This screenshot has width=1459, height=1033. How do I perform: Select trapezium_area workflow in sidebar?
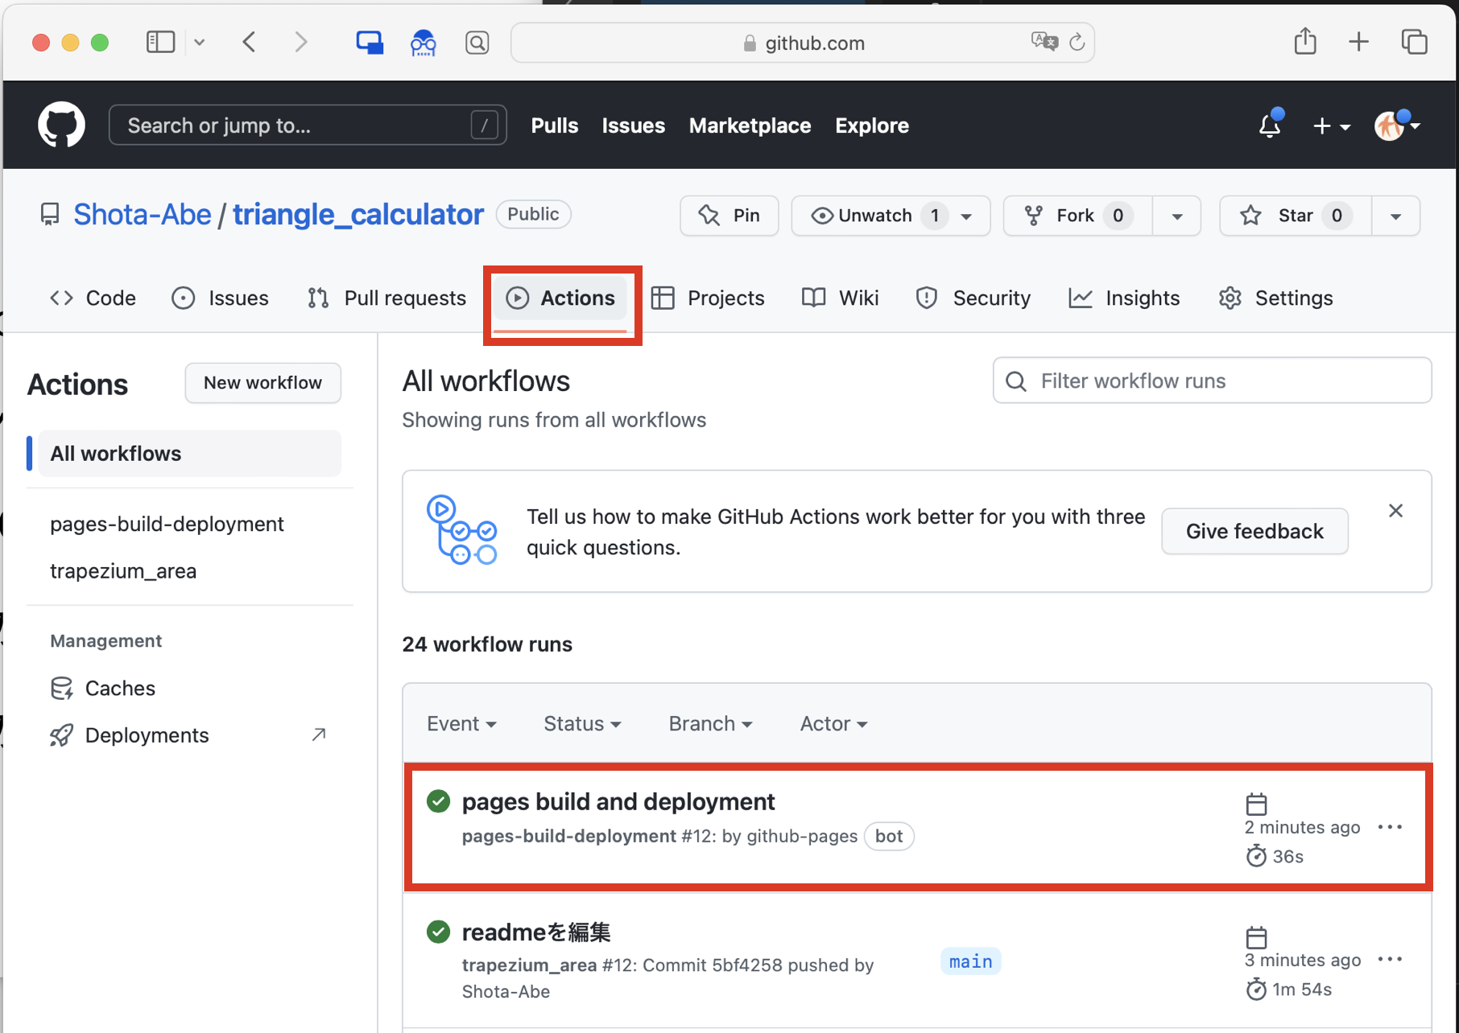(123, 570)
